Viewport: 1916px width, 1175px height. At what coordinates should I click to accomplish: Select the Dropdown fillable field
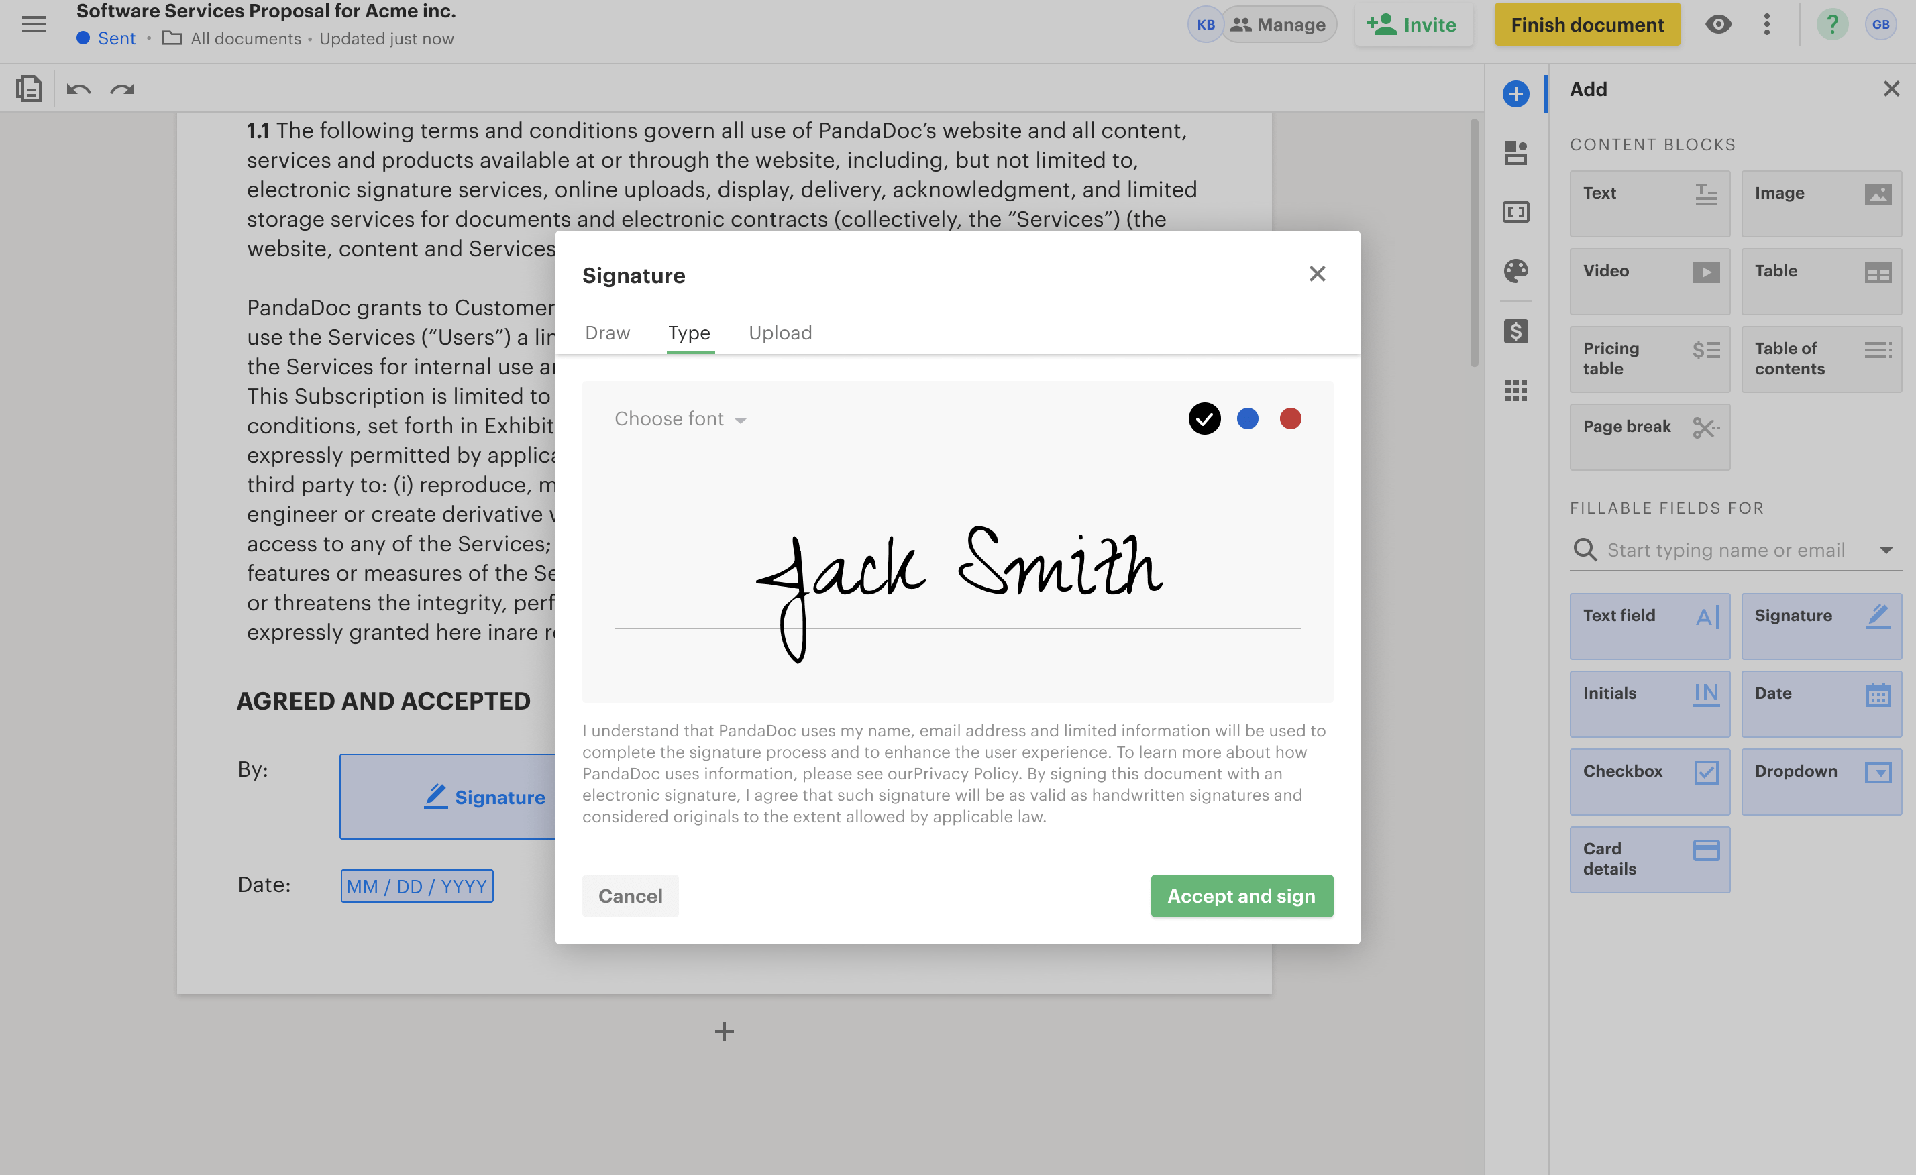pos(1821,782)
